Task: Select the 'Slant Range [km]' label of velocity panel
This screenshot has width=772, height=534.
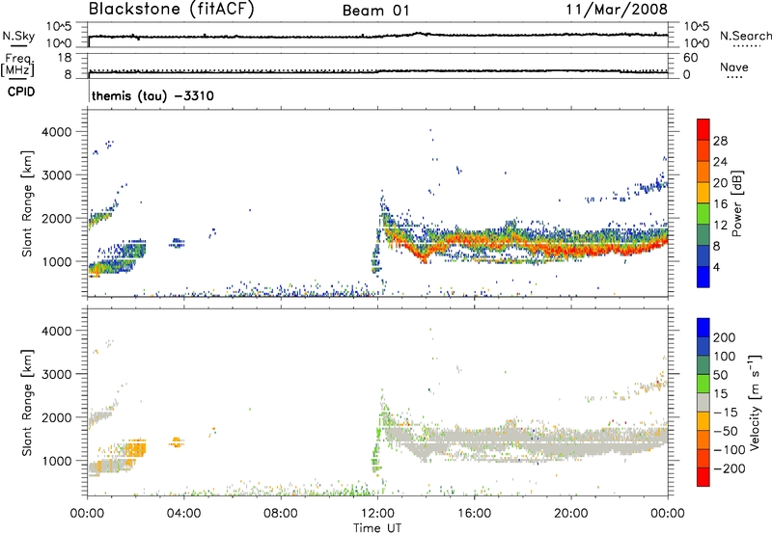Action: pos(27,402)
